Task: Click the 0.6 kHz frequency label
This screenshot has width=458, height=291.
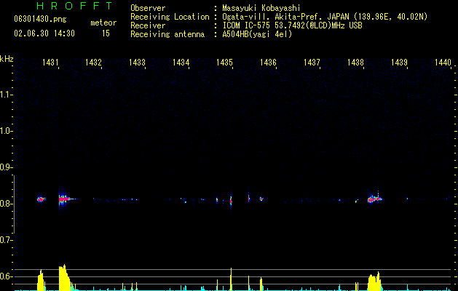Action: [5, 276]
